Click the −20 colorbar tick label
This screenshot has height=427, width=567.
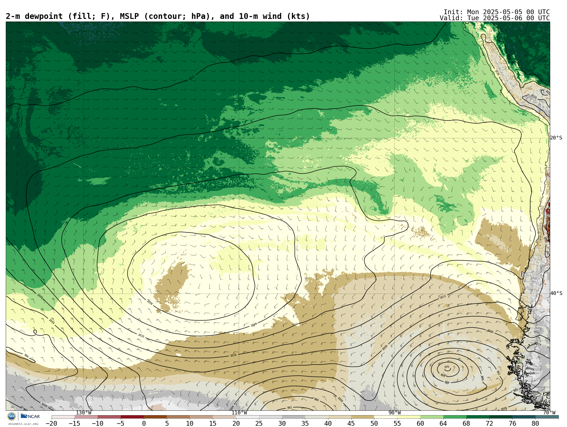tap(51, 424)
